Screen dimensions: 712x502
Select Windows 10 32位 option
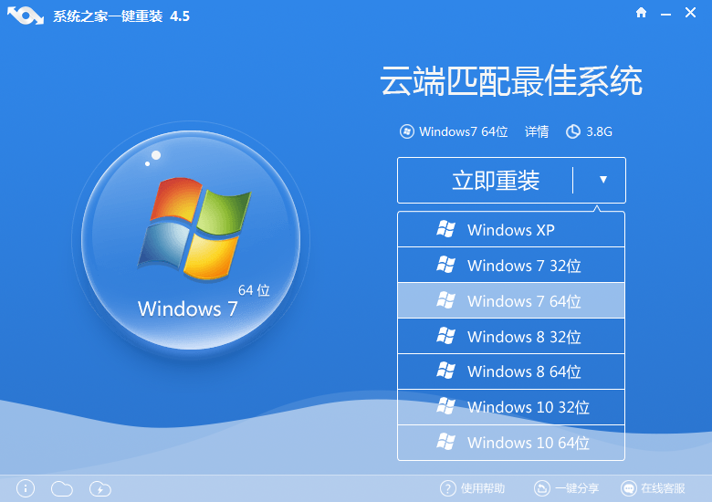point(511,407)
